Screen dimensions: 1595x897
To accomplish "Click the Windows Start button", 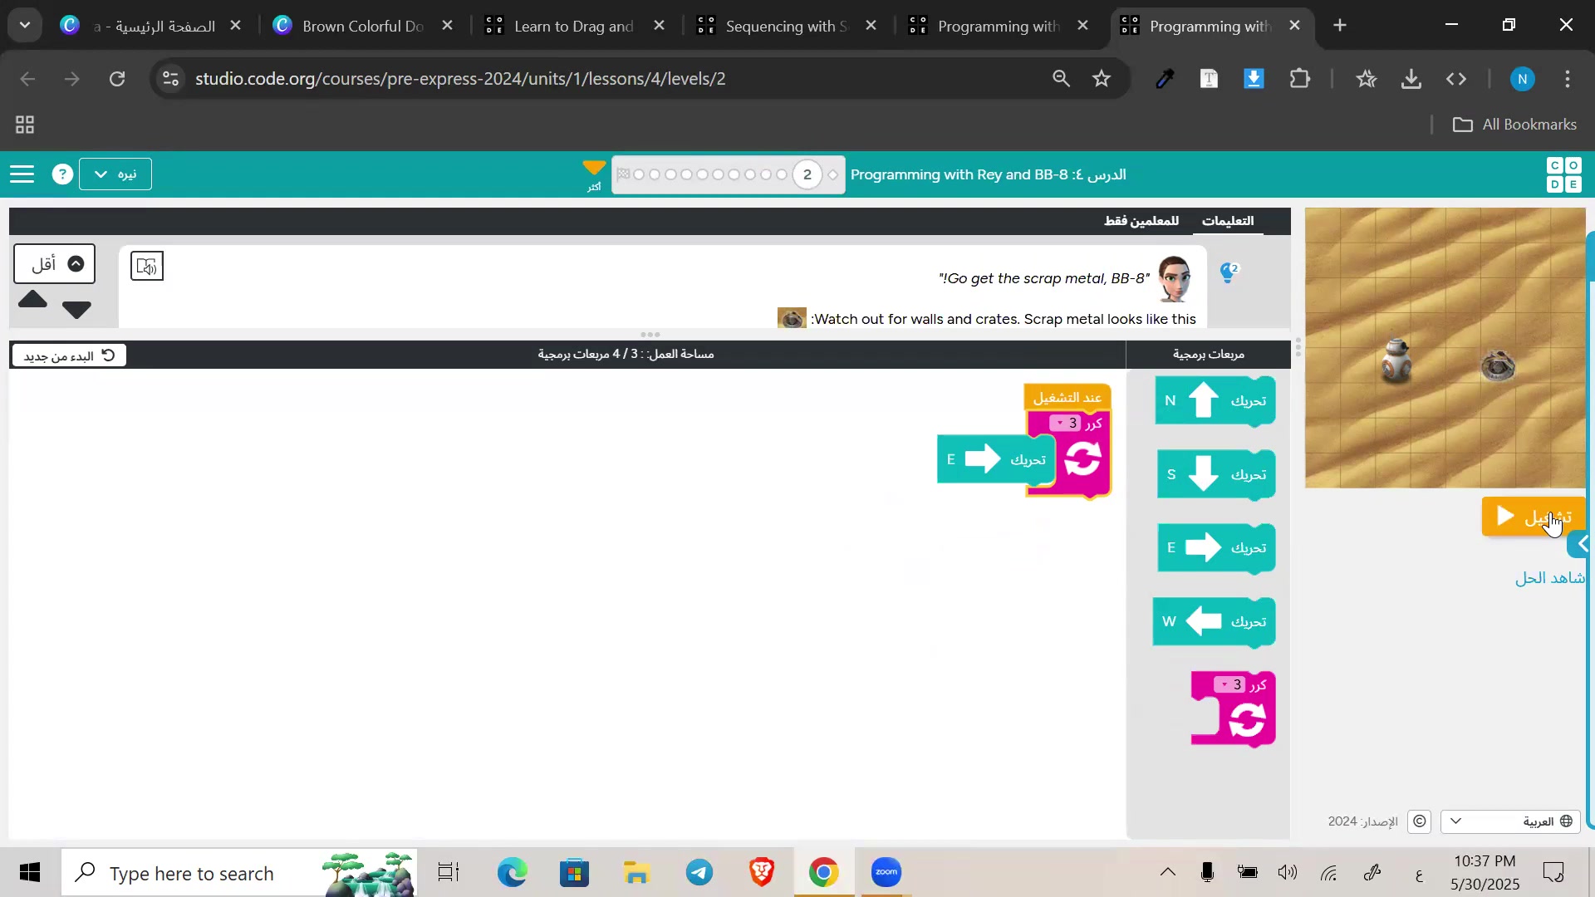I will pos(30,873).
